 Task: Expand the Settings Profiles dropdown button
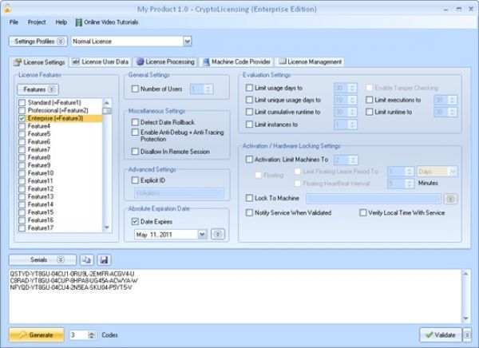tap(38, 42)
